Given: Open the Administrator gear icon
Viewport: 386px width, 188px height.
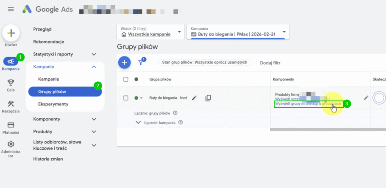Looking at the screenshot, I should [11, 144].
